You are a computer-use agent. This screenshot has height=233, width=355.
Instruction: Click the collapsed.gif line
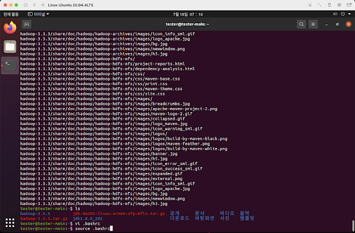pyautogui.click(x=102, y=119)
